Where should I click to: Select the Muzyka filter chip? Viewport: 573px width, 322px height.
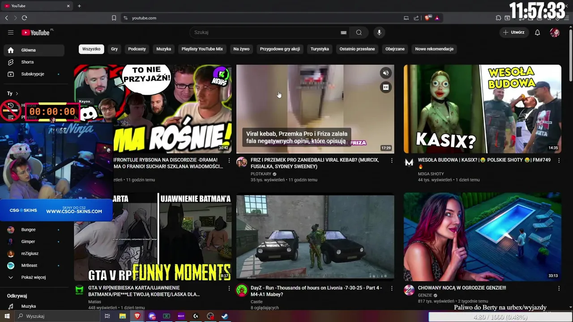tap(164, 49)
